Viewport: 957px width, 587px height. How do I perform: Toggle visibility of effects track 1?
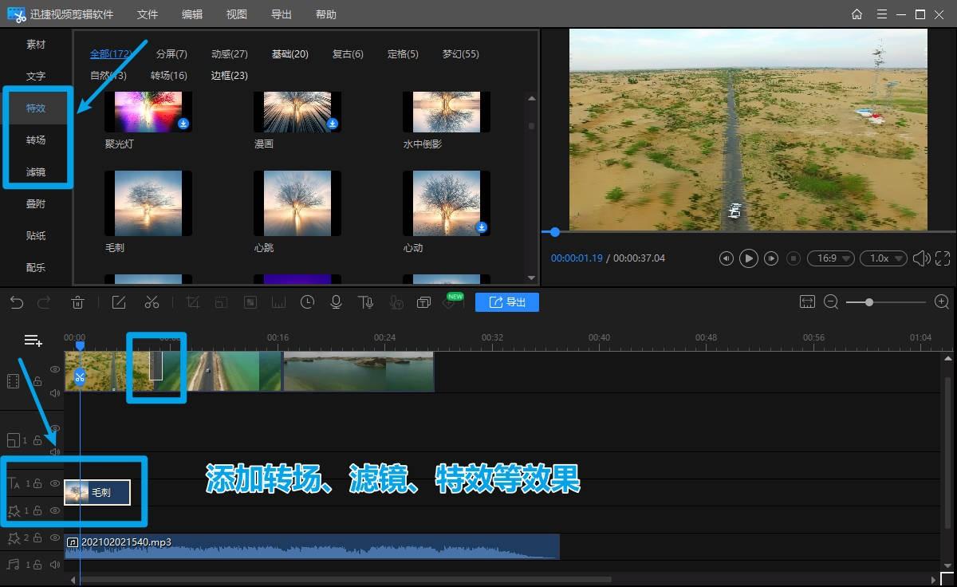tap(55, 510)
